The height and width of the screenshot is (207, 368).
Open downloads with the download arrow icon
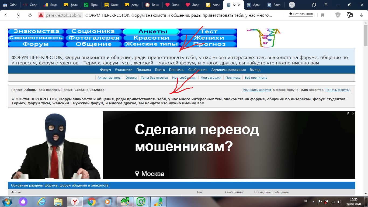362,15
